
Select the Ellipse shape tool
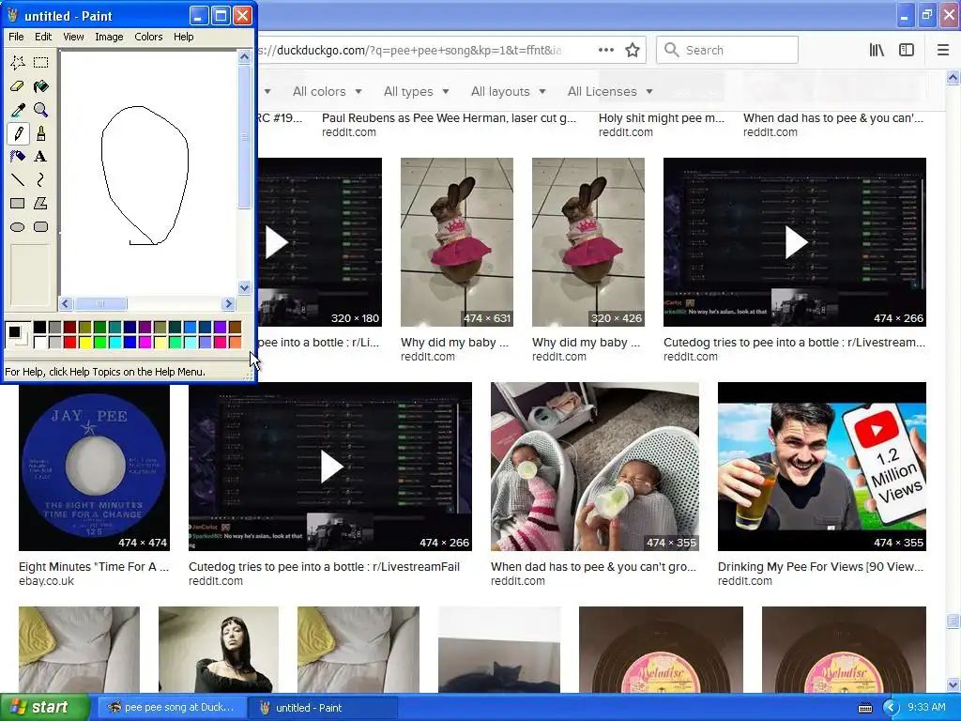(18, 227)
